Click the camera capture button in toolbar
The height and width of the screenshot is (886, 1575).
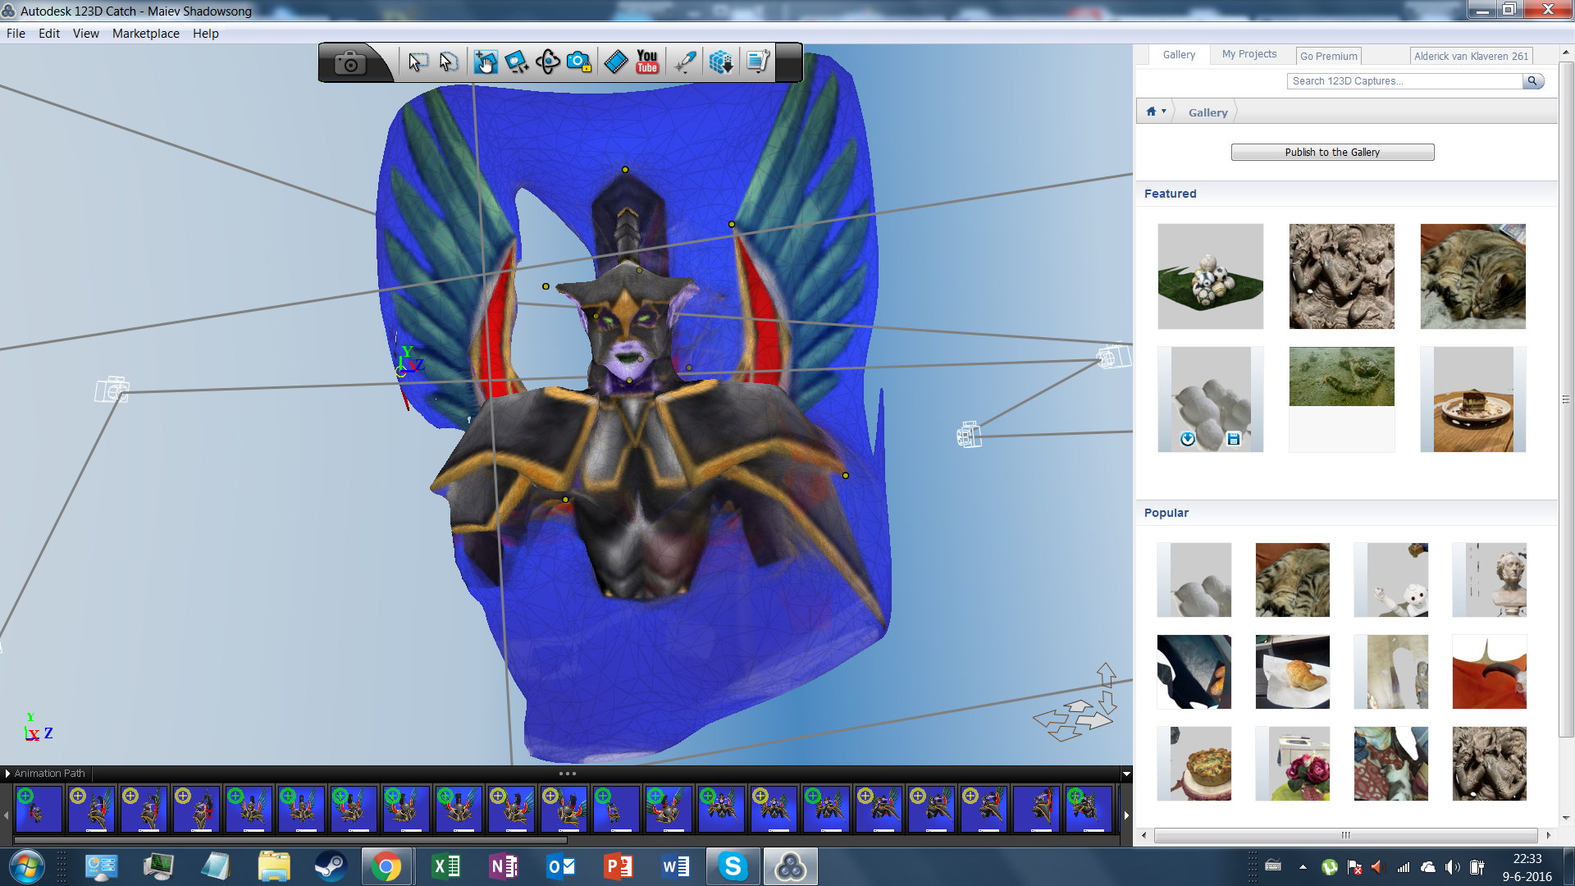(x=350, y=63)
